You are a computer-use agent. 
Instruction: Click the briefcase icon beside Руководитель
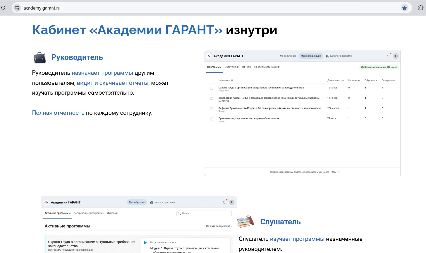tap(40, 58)
